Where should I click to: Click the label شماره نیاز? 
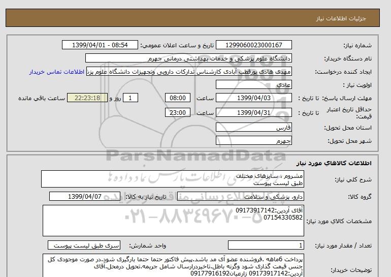(357, 45)
